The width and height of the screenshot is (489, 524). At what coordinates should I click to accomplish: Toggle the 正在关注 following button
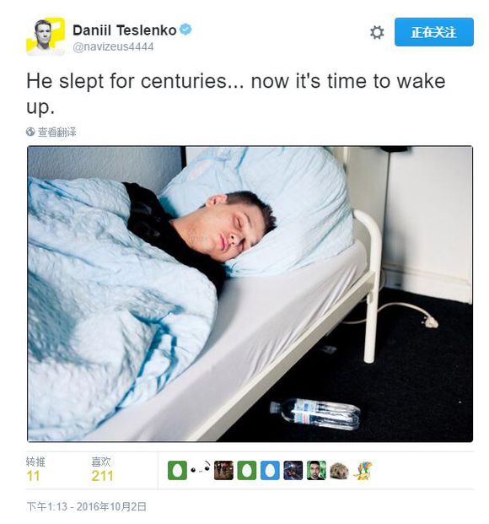click(434, 32)
